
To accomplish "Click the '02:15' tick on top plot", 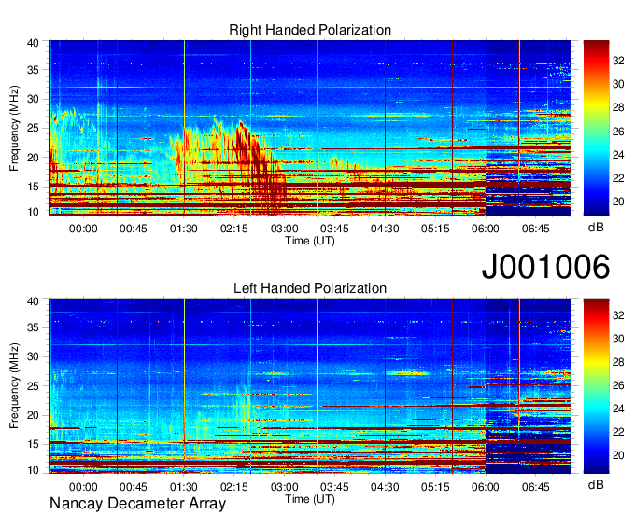I will (234, 229).
